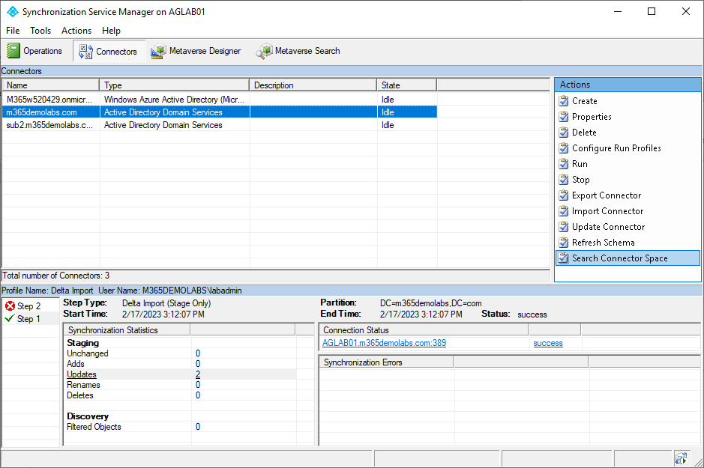This screenshot has height=468, width=704.
Task: Click the red error icon on Step 2
Action: [10, 306]
